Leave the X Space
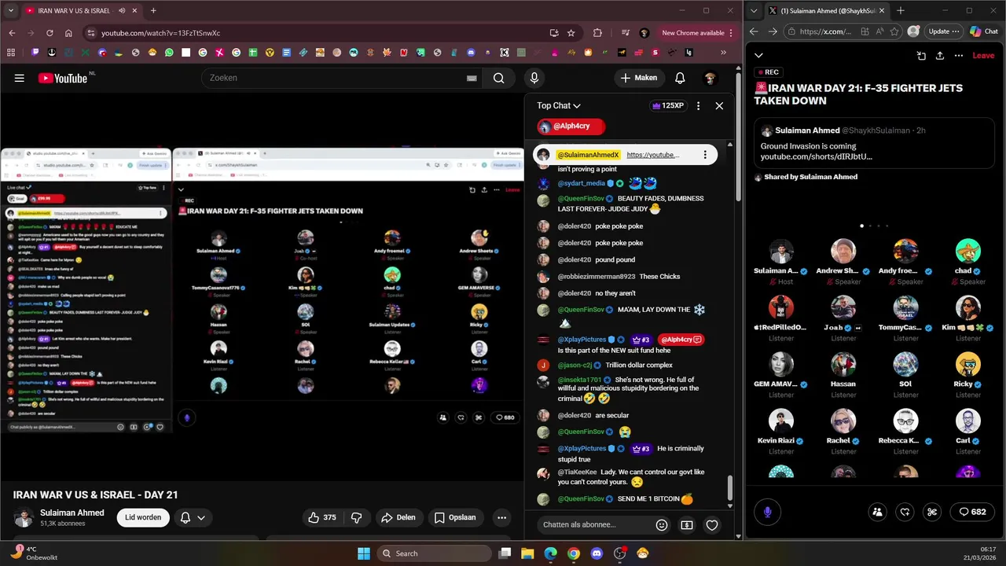 983,56
